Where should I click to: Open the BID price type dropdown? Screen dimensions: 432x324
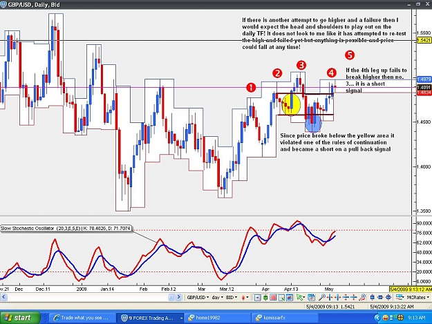coord(232,297)
